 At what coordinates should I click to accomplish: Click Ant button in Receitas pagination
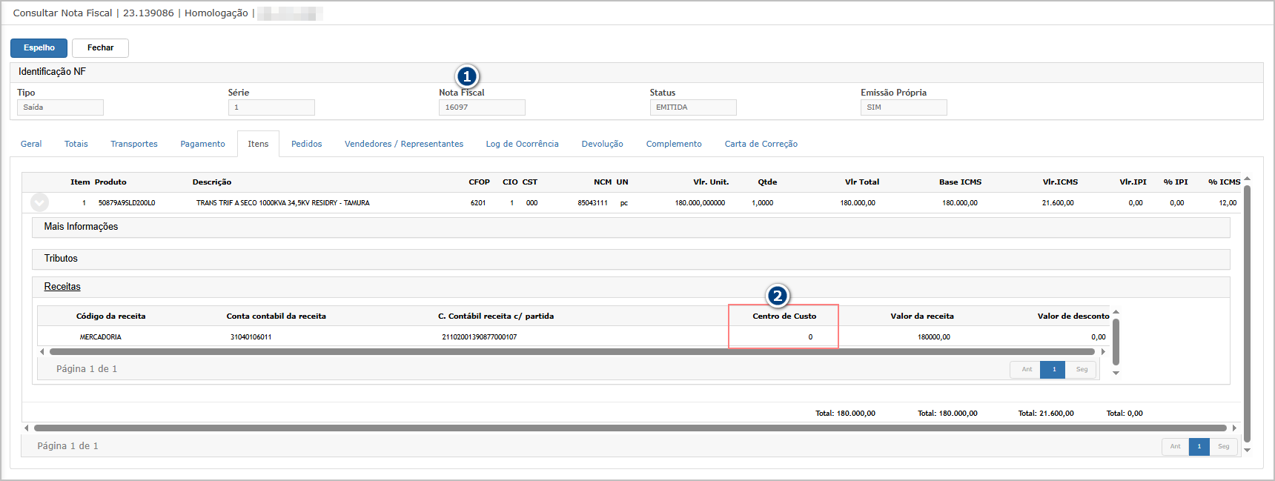coord(1027,369)
